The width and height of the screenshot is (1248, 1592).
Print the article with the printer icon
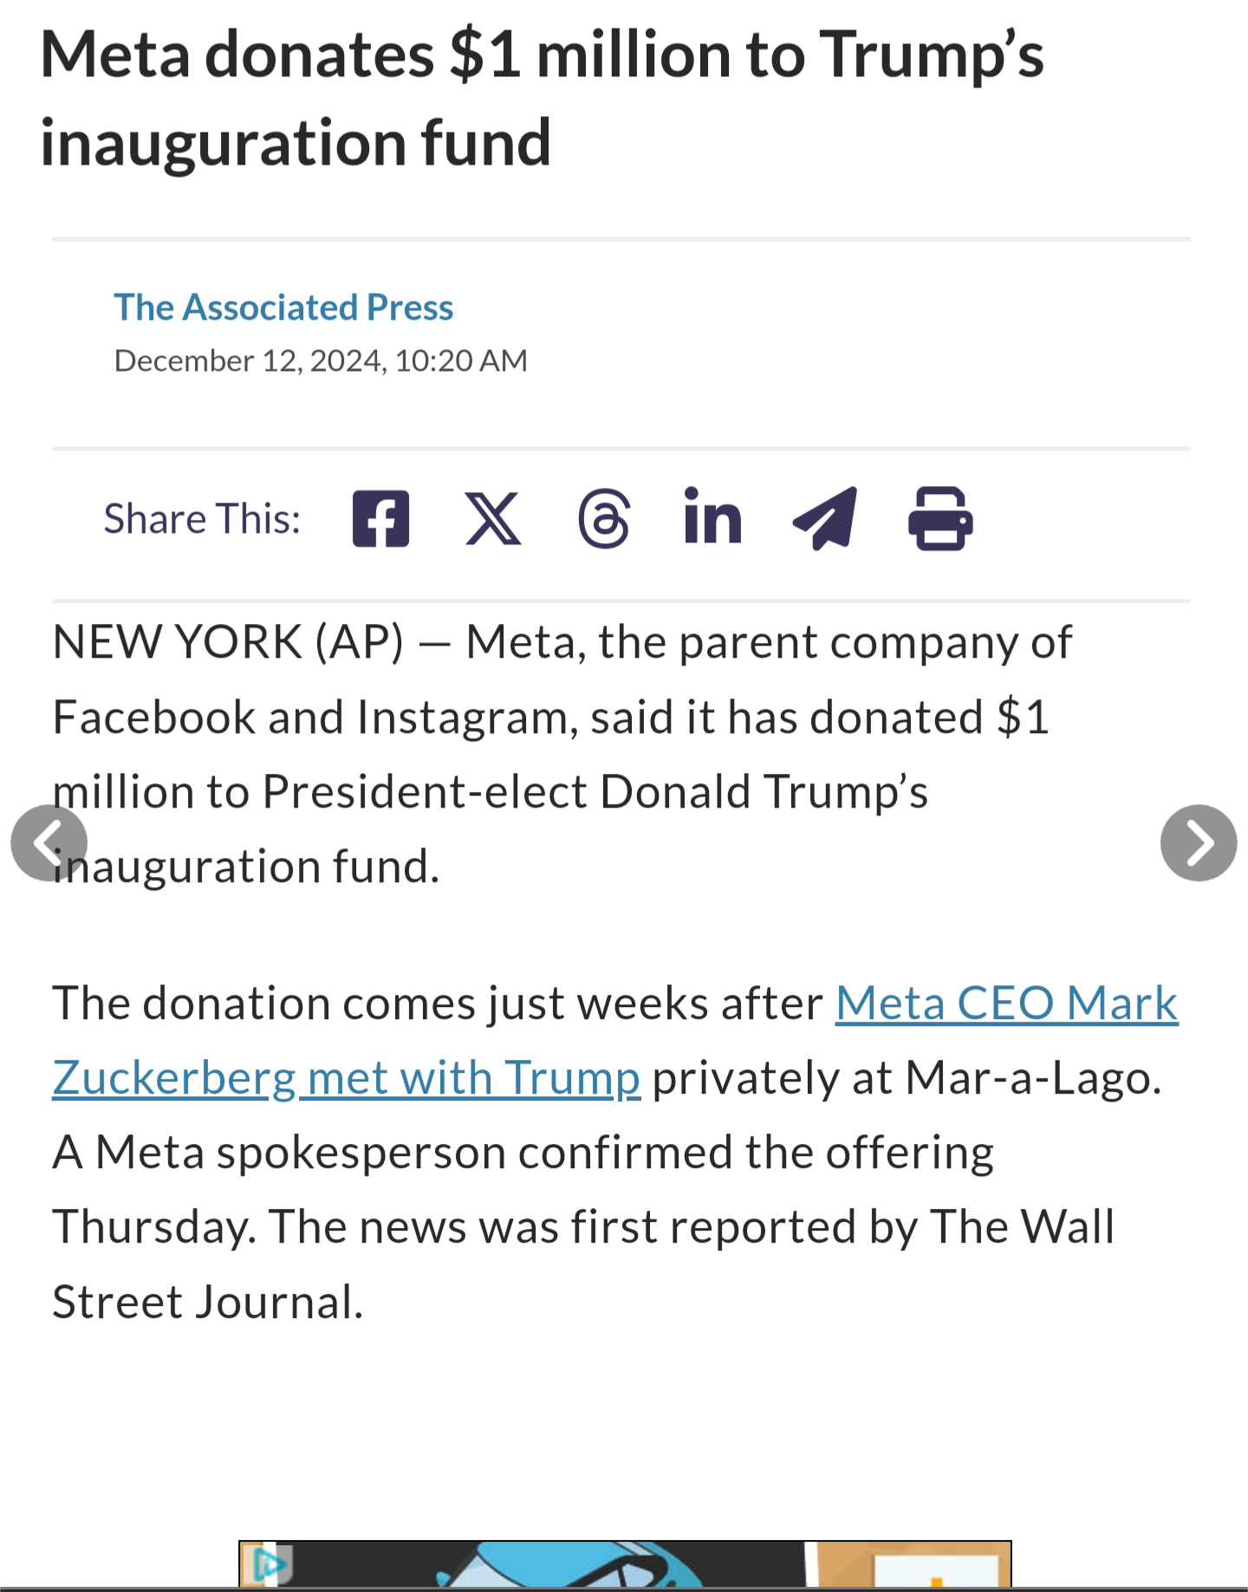(940, 518)
